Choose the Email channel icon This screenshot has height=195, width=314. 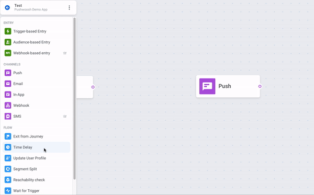[8, 84]
